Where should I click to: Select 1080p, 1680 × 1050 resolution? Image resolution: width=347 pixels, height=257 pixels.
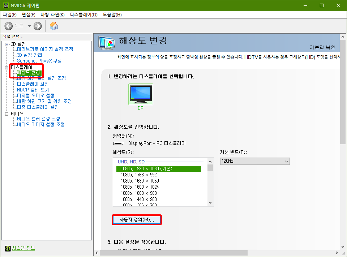point(140,181)
